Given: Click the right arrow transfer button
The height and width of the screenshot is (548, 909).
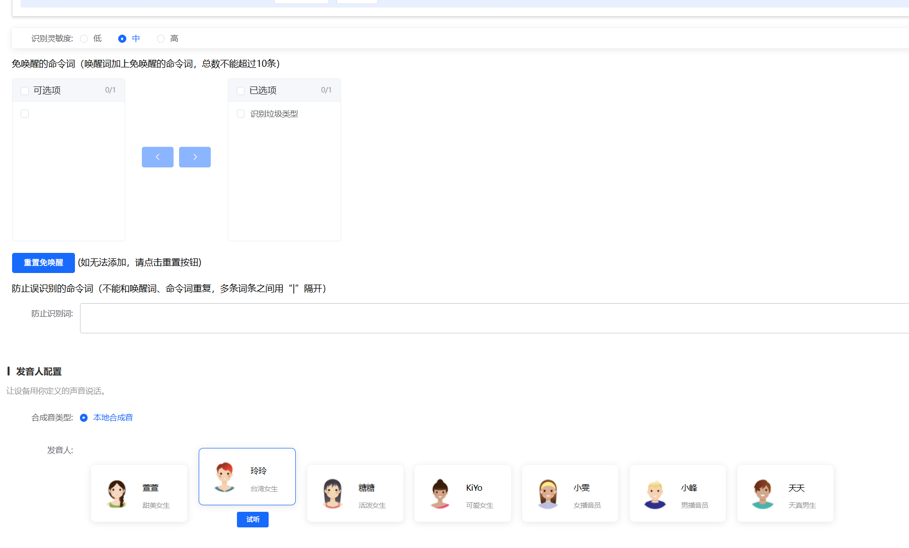Looking at the screenshot, I should click(x=195, y=157).
